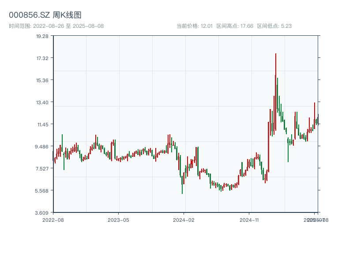This screenshot has height=265, width=353.
Task: Click the 2022-08 x-axis date label
Action: (x=53, y=220)
